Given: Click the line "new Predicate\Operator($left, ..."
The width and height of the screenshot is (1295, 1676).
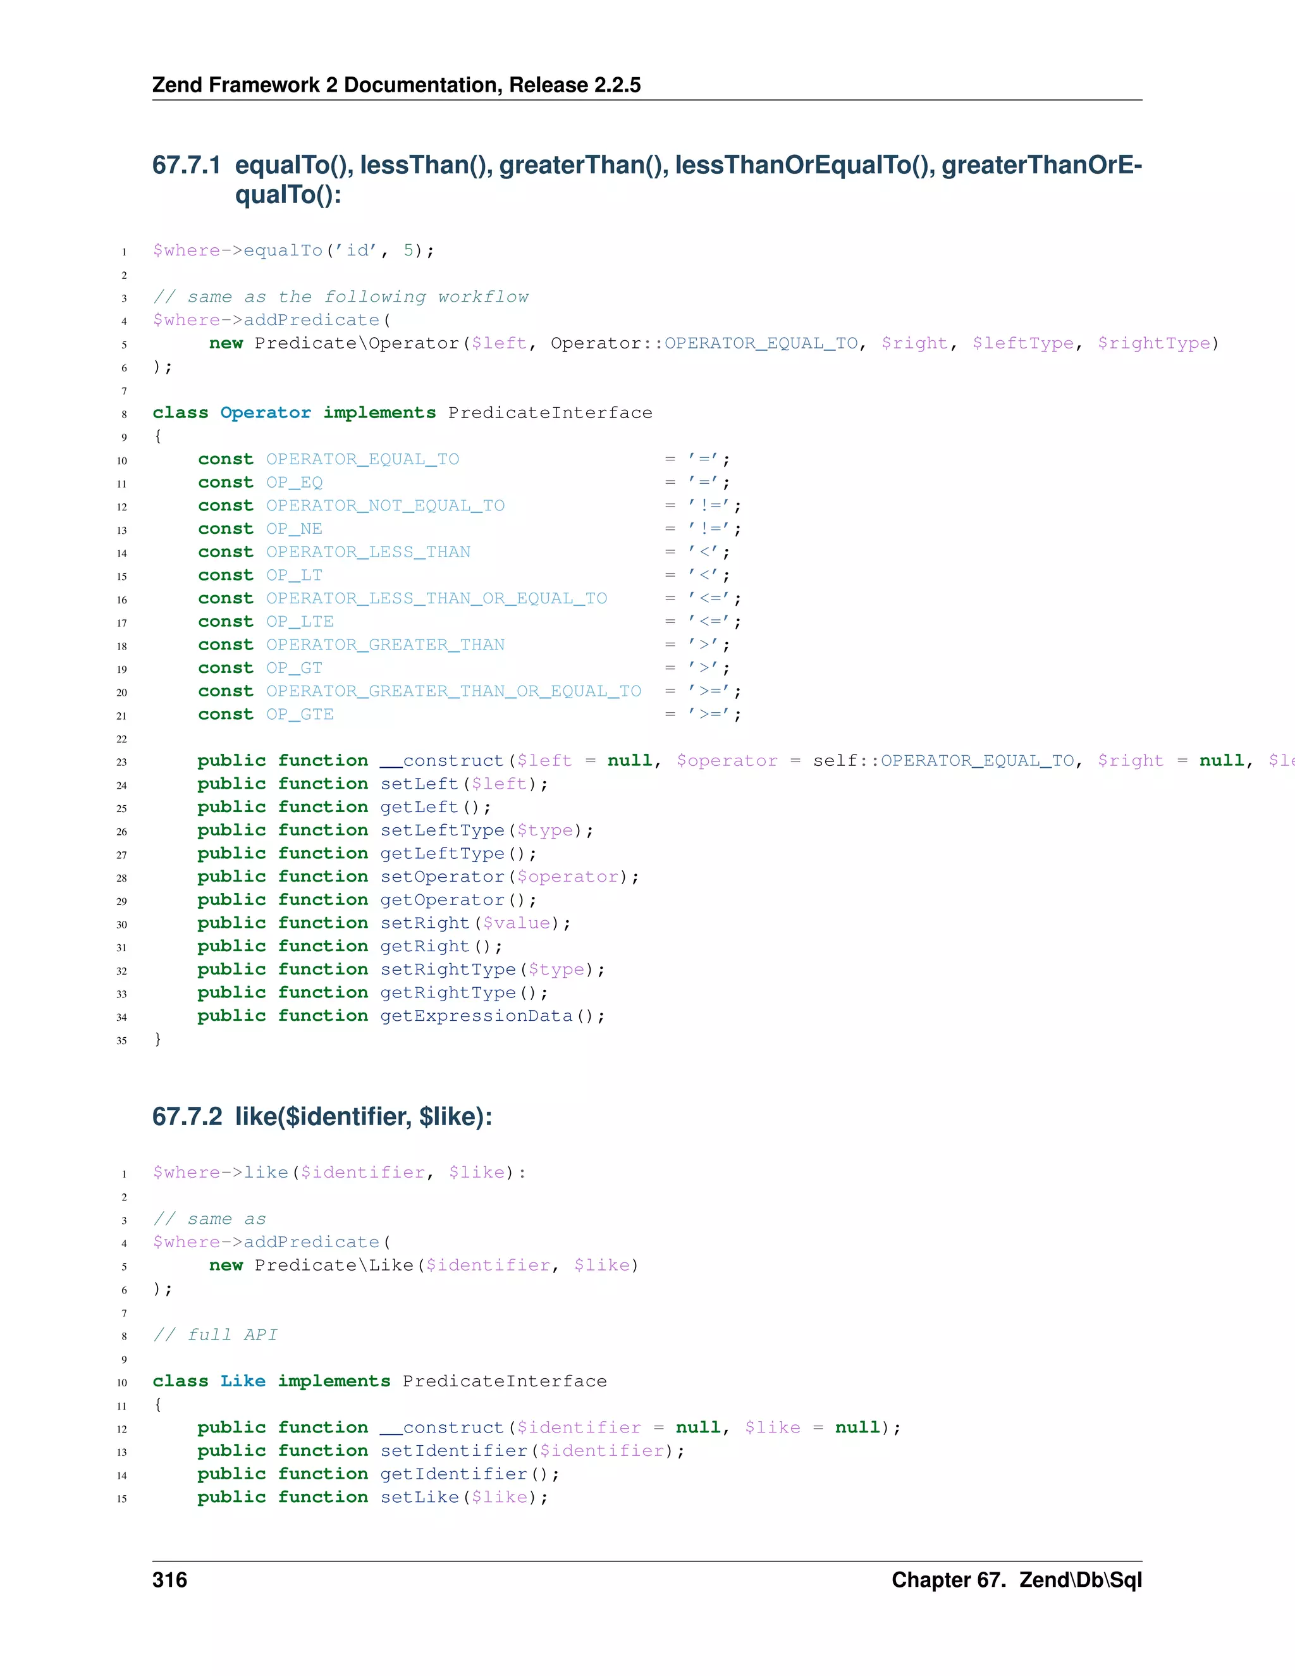Looking at the screenshot, I should click(x=713, y=343).
